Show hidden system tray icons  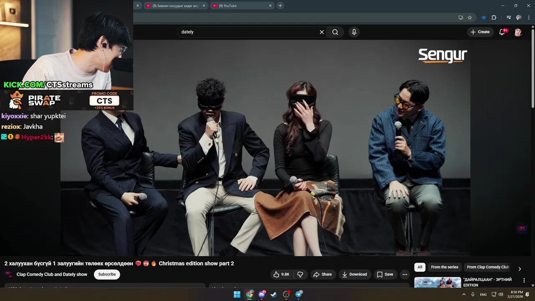coord(464,294)
